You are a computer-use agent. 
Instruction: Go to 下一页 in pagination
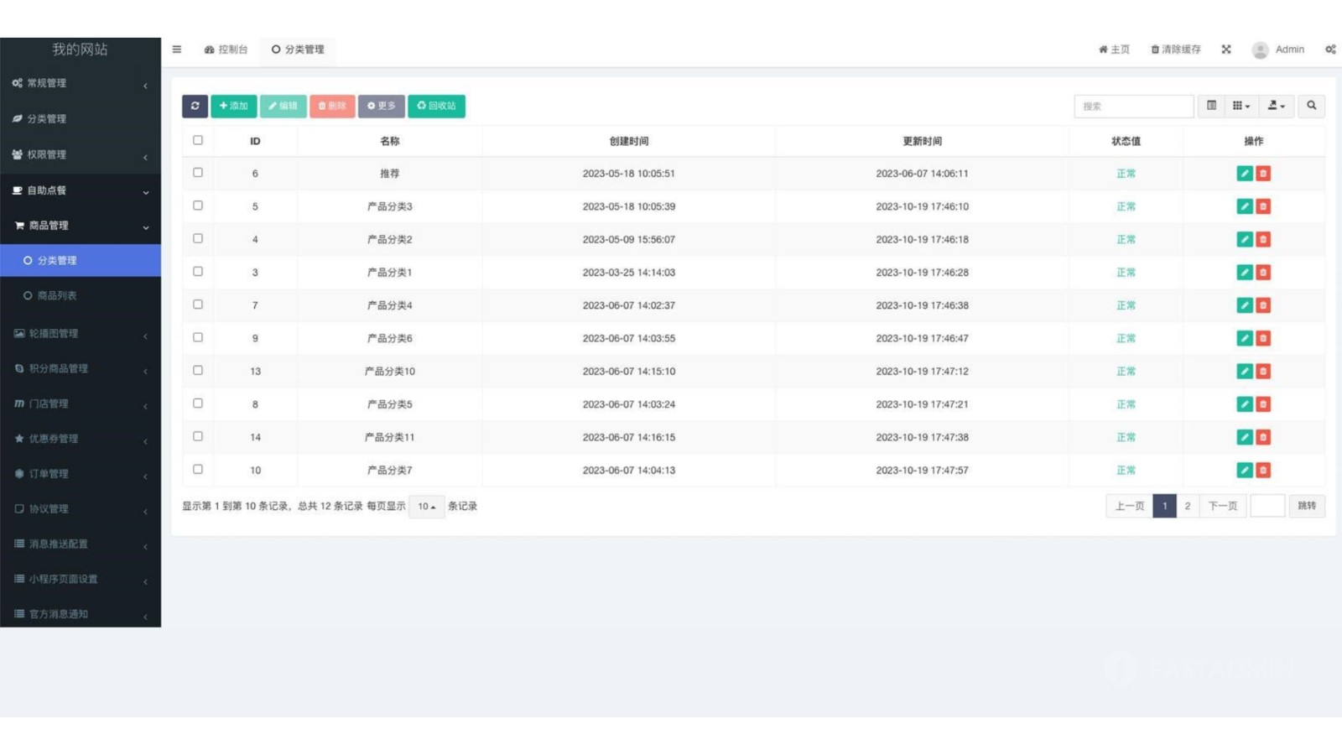click(1222, 506)
